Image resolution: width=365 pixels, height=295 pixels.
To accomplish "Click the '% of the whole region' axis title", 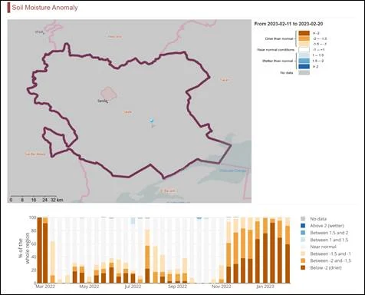I will [x=24, y=248].
